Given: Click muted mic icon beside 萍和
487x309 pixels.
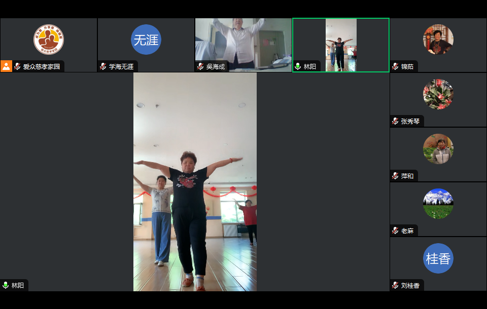Looking at the screenshot, I should click(395, 176).
